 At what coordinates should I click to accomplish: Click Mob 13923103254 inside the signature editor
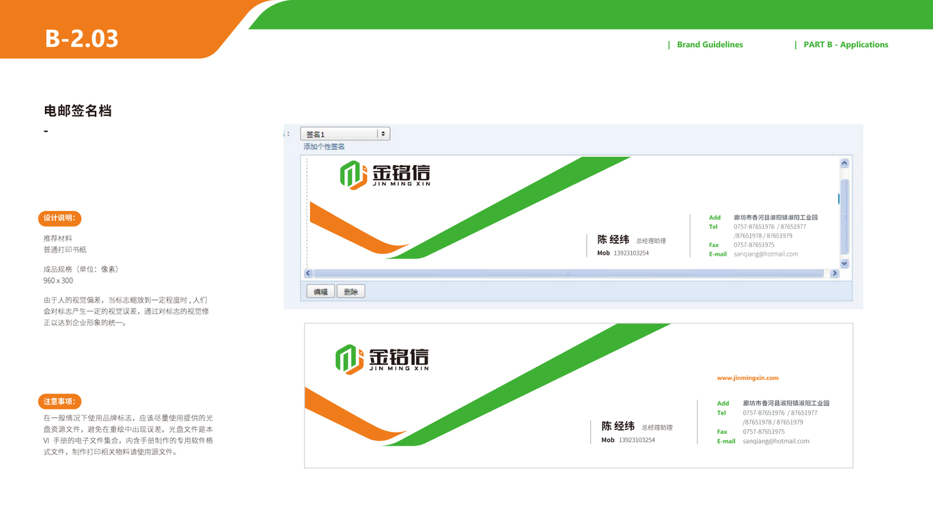[x=623, y=253]
